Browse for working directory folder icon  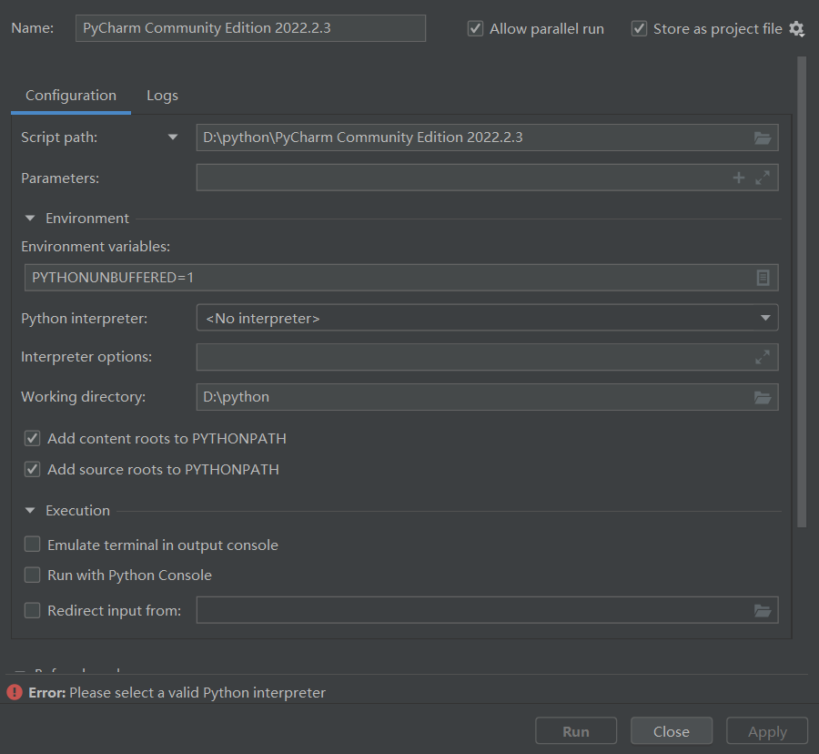763,398
